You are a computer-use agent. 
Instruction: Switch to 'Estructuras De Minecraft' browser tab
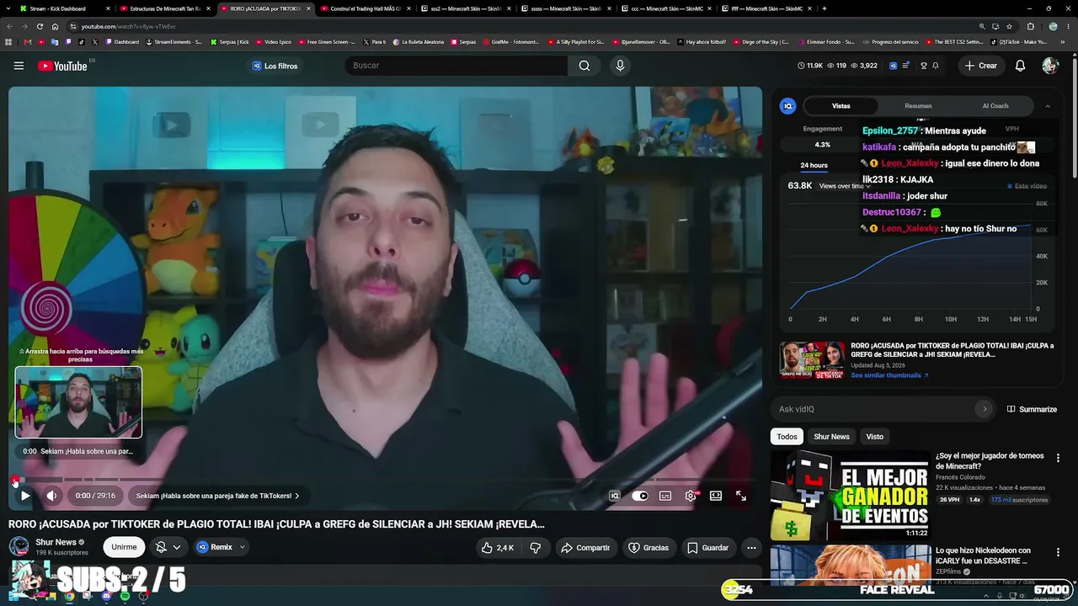[164, 8]
